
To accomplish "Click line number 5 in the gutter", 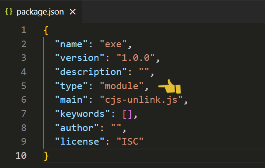I will click(24, 86).
